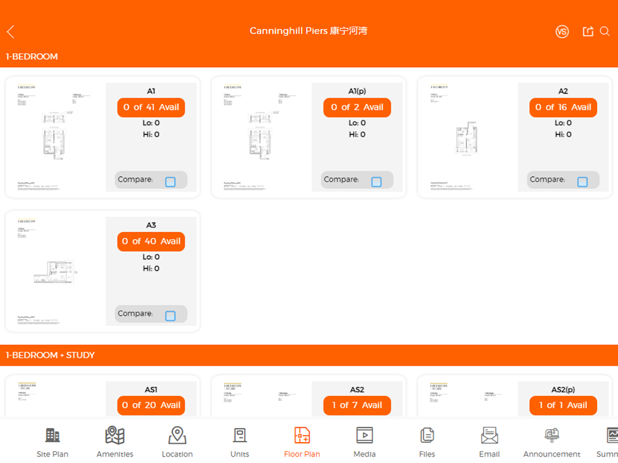Tick Compare checkbox for unit A3

(x=170, y=315)
